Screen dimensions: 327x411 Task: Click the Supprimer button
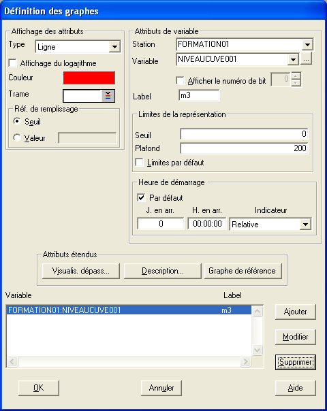[296, 362]
